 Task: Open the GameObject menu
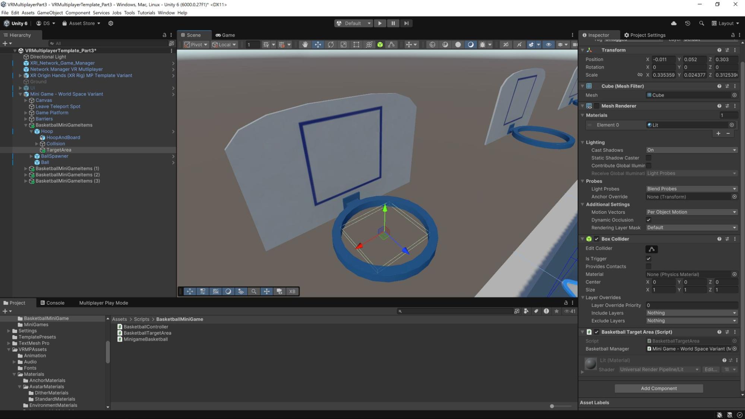click(50, 12)
